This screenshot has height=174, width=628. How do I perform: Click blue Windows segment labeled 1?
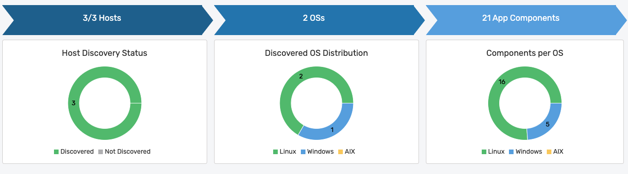[333, 130]
